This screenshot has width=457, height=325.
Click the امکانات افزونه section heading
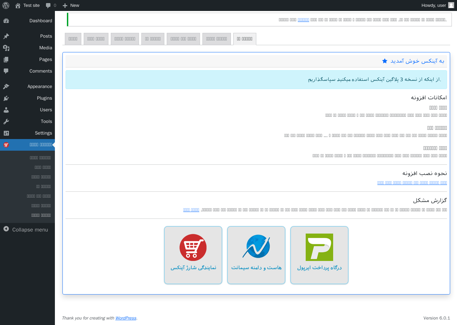click(x=429, y=98)
